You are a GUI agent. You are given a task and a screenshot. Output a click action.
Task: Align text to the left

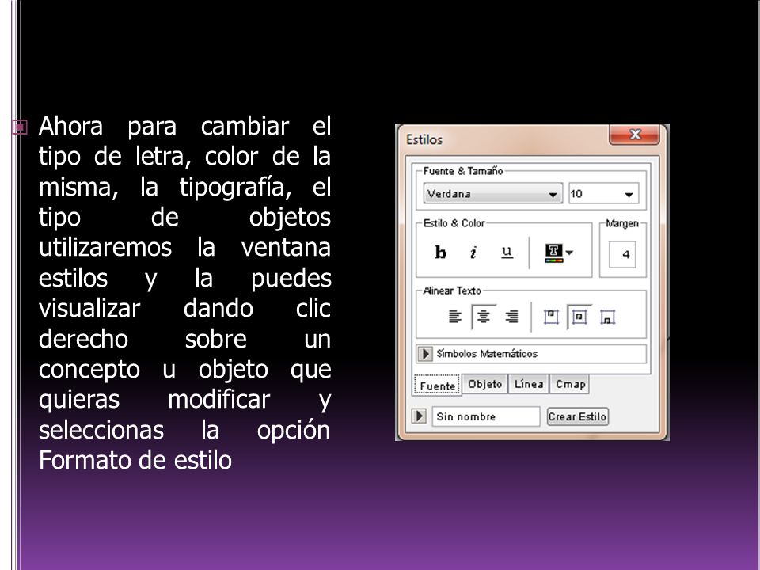click(454, 317)
